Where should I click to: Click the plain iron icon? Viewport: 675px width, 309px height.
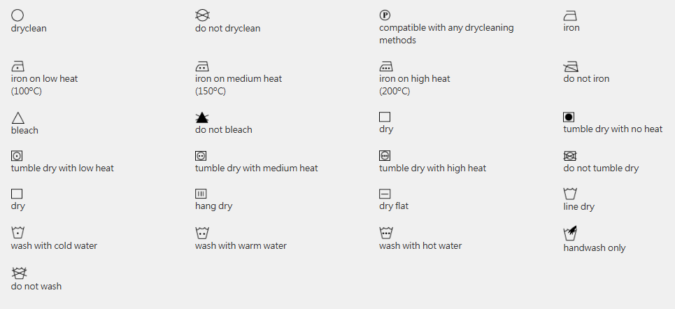[x=570, y=15]
